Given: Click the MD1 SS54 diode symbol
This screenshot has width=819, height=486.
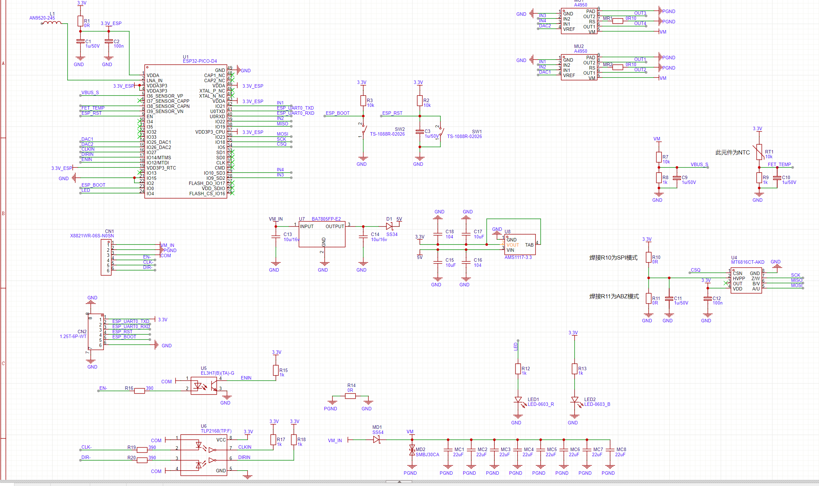Looking at the screenshot, I should tap(377, 439).
